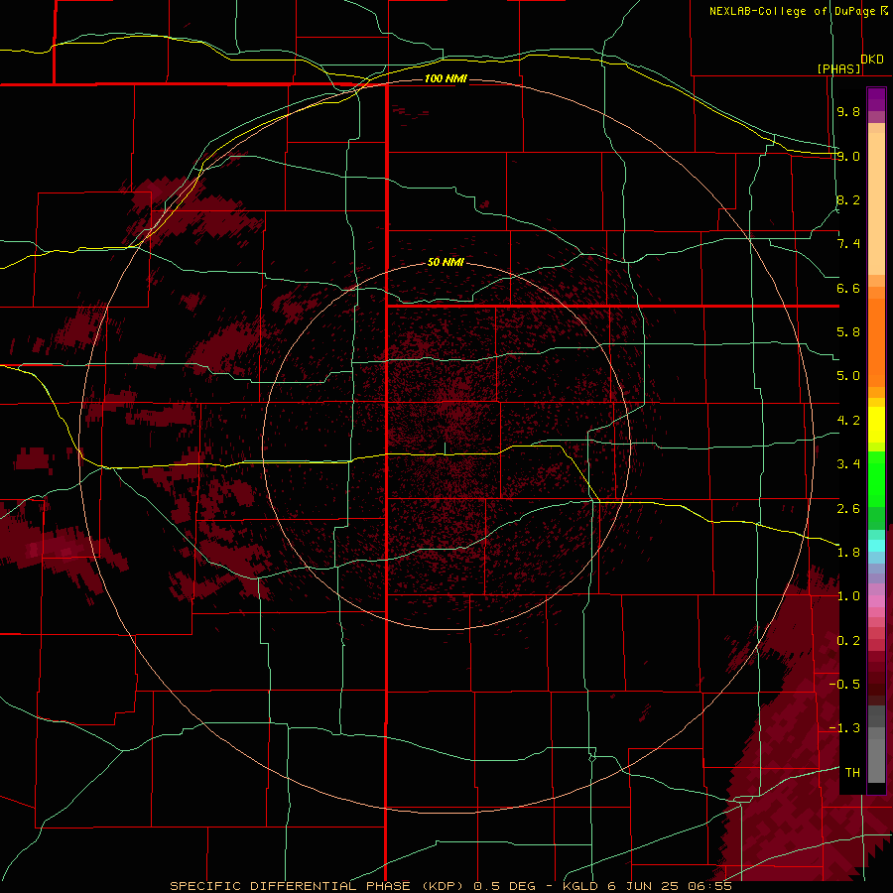Click the radar site marker at the map center
Image resolution: width=893 pixels, height=893 pixels.
[x=445, y=448]
